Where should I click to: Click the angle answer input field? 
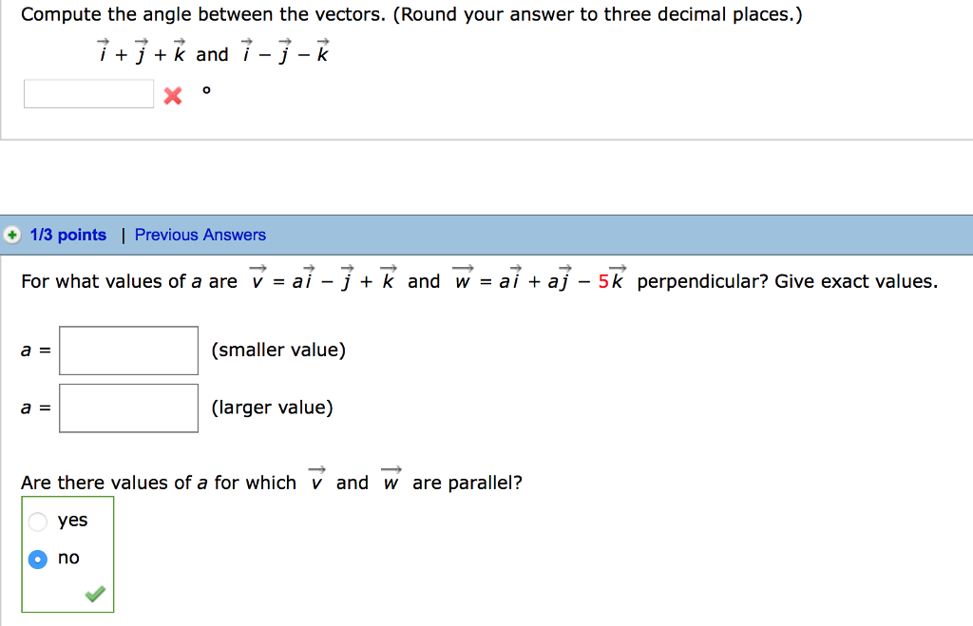point(88,92)
